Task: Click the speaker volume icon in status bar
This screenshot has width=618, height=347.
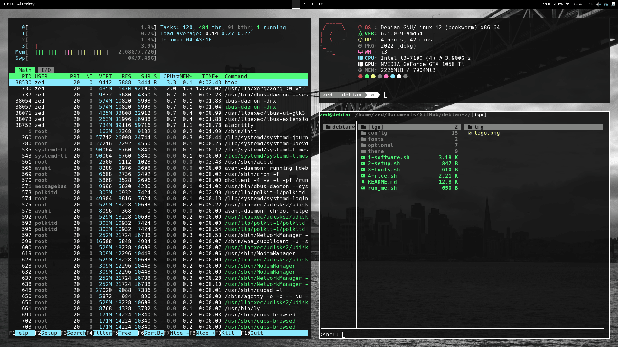Action: click(x=598, y=4)
